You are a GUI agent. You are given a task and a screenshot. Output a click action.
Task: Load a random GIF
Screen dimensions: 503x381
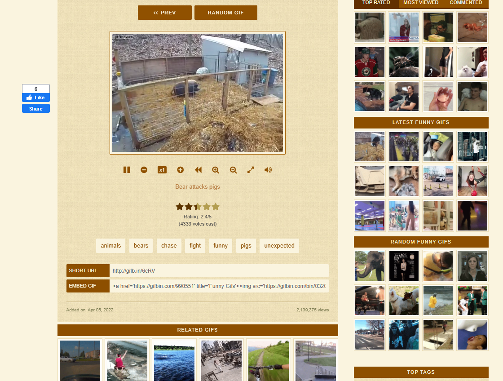[x=226, y=13]
